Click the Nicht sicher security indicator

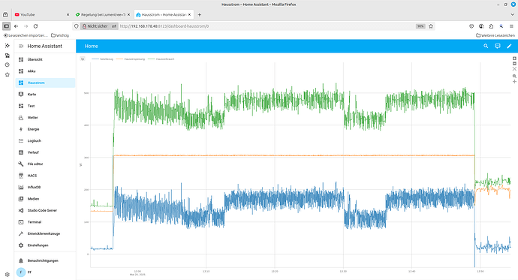pyautogui.click(x=95, y=26)
